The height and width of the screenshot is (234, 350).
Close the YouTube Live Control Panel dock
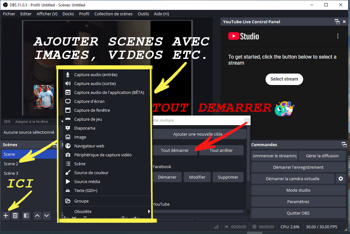(344, 22)
